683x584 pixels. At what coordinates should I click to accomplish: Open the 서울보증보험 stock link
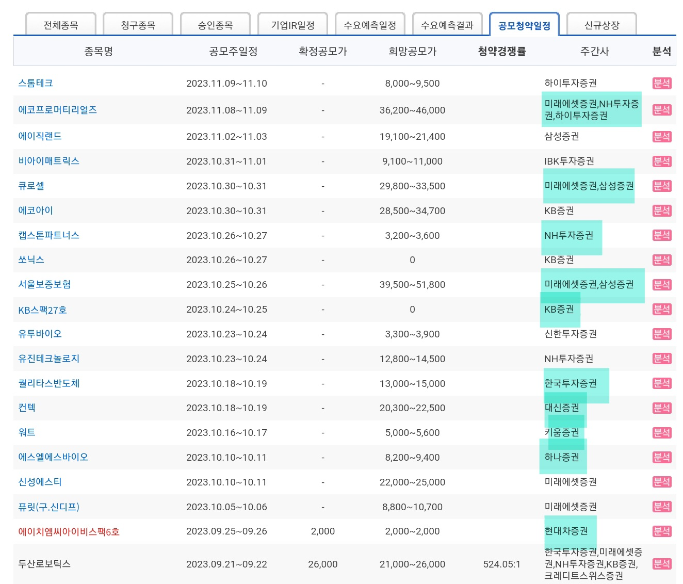click(x=44, y=284)
